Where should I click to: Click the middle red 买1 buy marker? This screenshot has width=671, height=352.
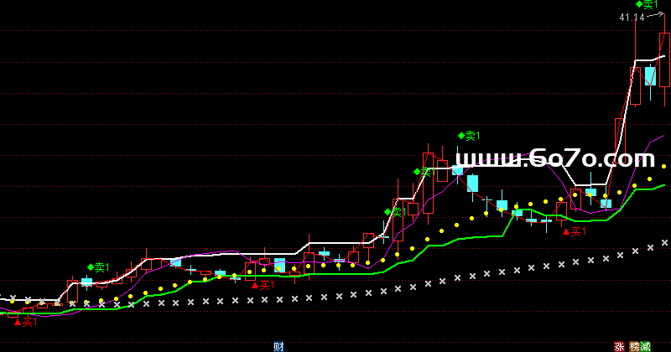coord(263,285)
